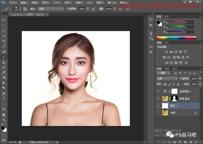
Task: Open the layer blend mode 正常 dropdown
Action: click(x=167, y=78)
